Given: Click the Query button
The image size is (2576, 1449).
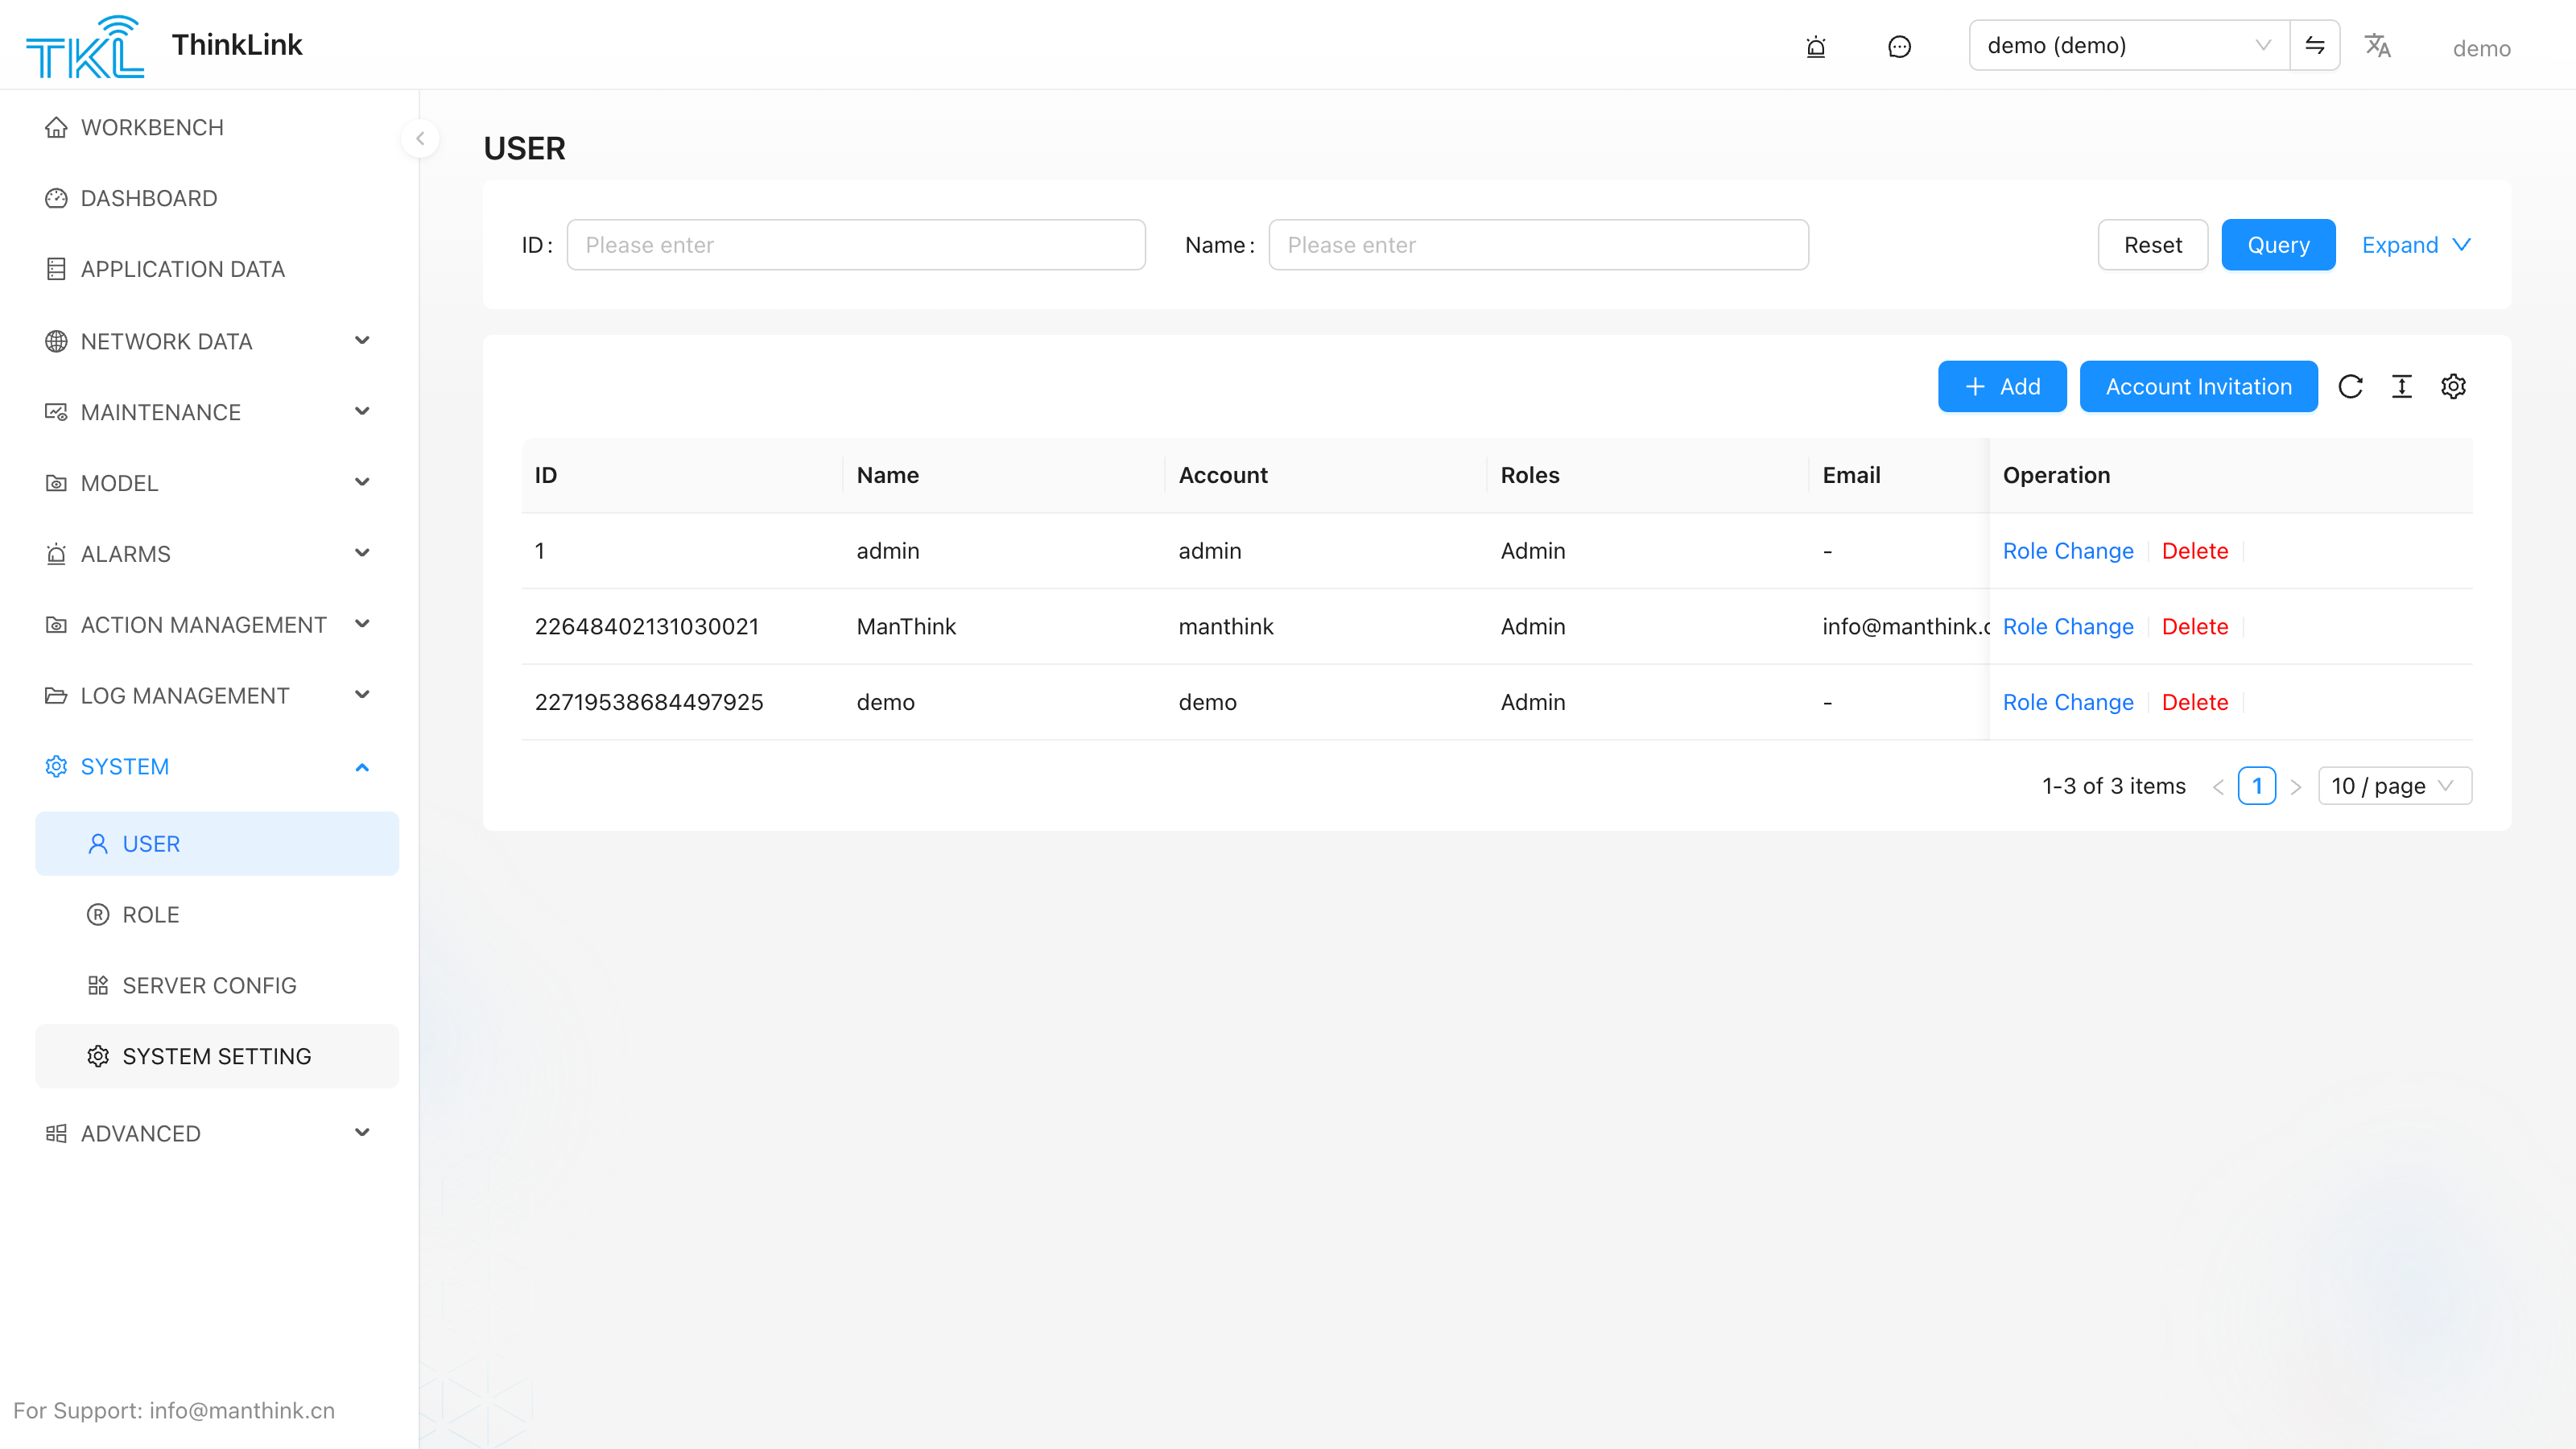Looking at the screenshot, I should coord(2278,245).
